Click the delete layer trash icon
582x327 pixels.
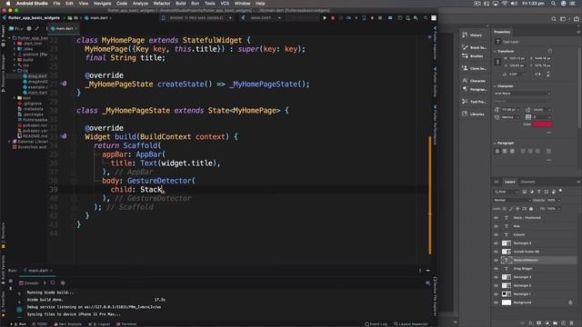point(572,323)
